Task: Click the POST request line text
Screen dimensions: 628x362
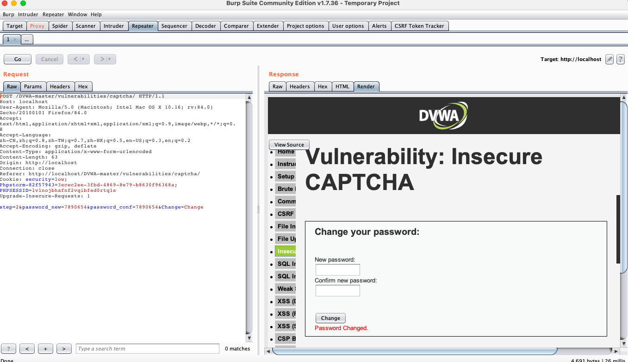Action: coord(82,96)
